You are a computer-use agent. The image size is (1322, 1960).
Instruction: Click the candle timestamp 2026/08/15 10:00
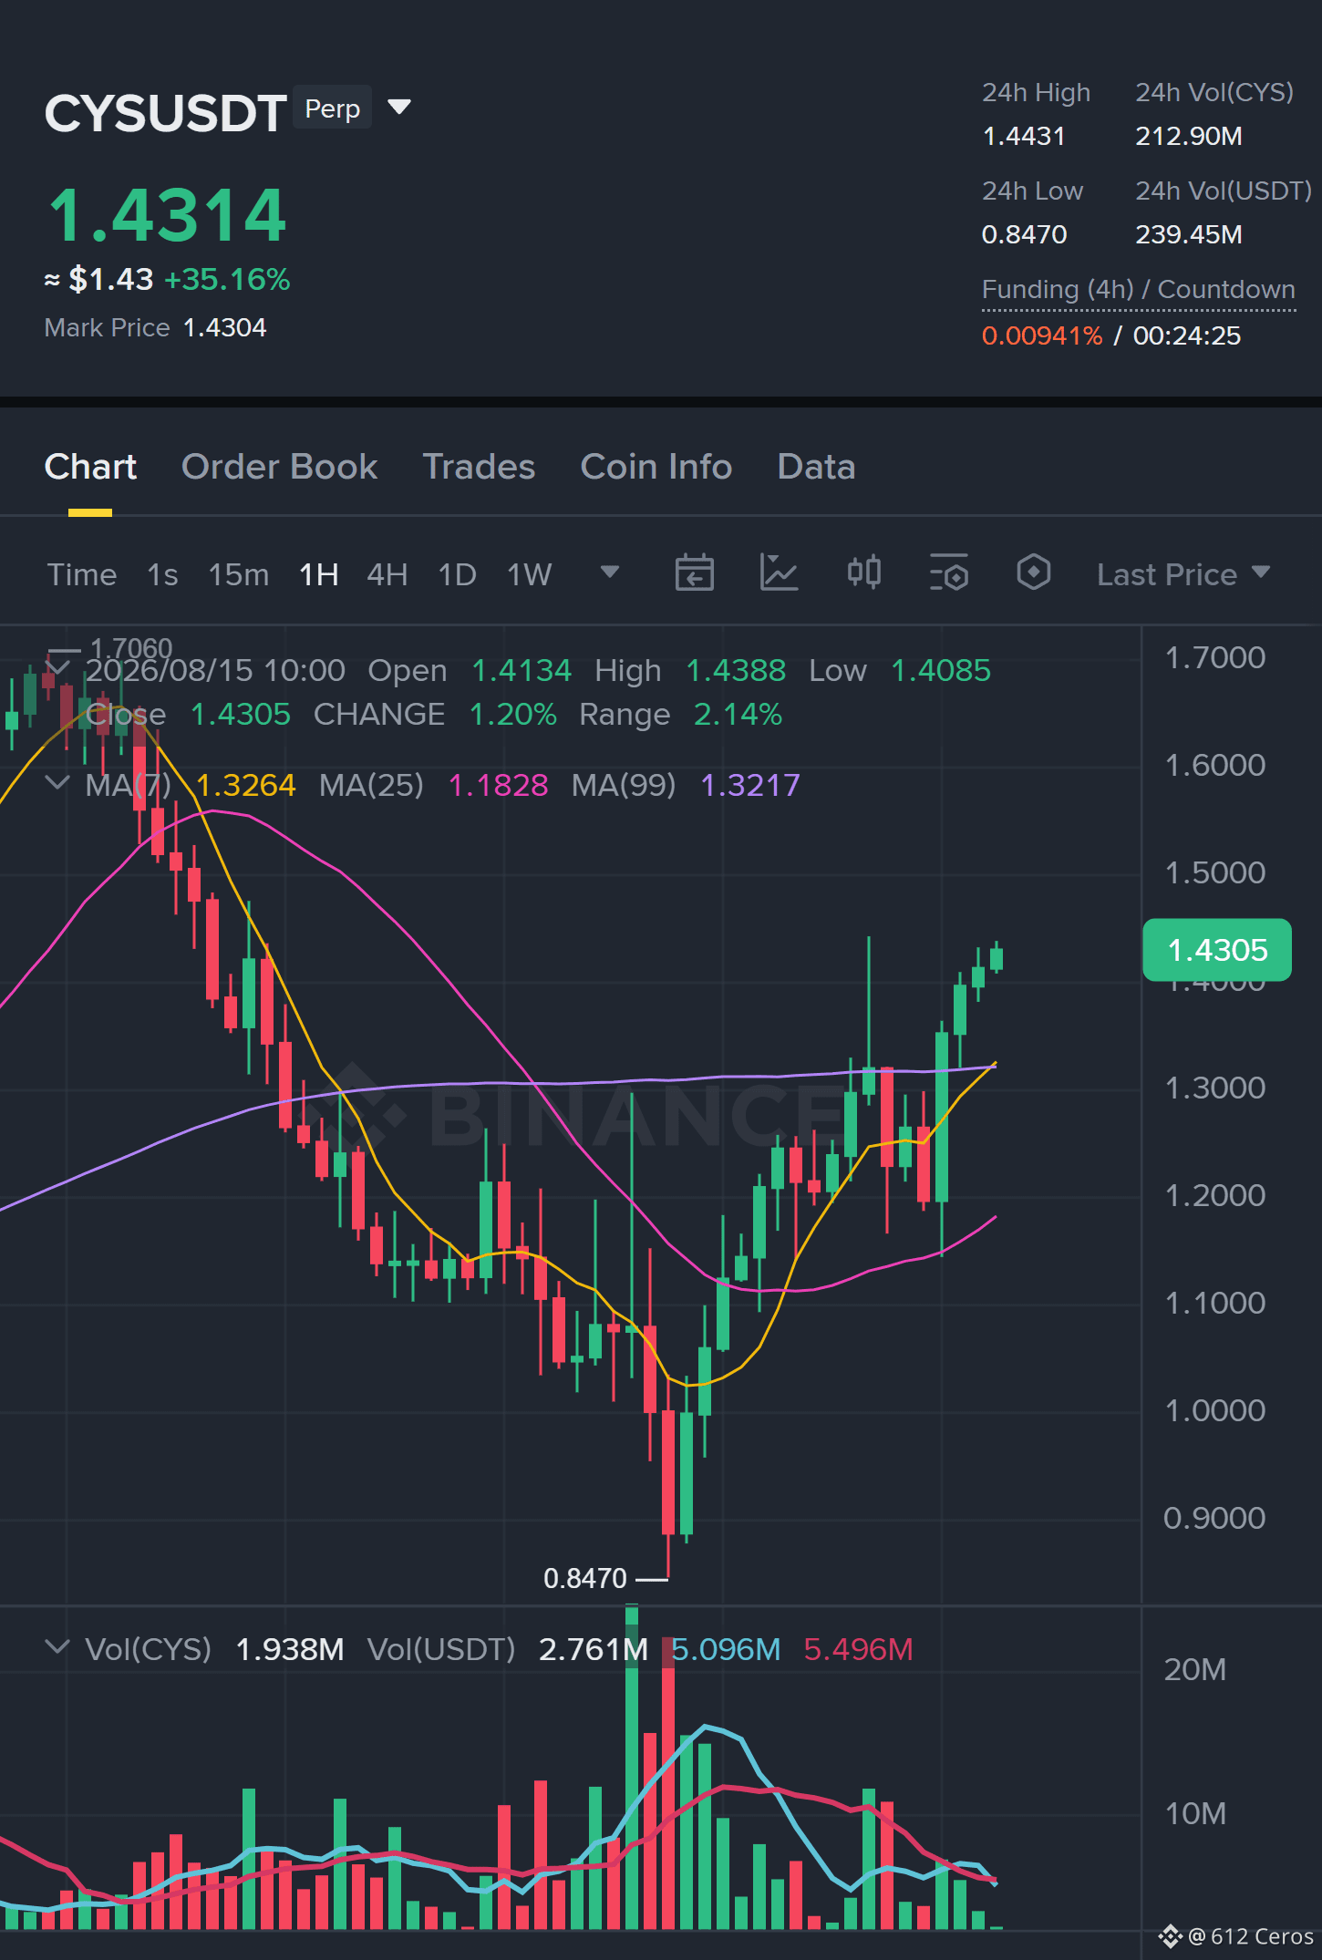215,670
